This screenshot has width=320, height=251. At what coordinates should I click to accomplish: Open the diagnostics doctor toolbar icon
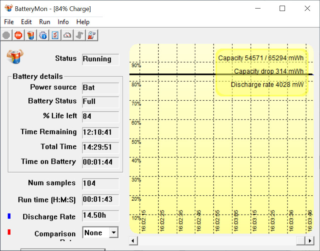click(92, 35)
